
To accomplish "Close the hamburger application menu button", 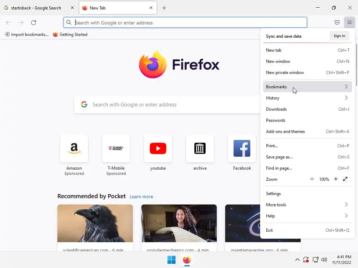I will (349, 22).
